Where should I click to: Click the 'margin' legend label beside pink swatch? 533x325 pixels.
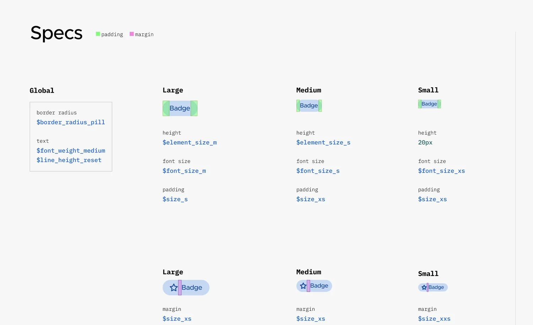(x=144, y=34)
